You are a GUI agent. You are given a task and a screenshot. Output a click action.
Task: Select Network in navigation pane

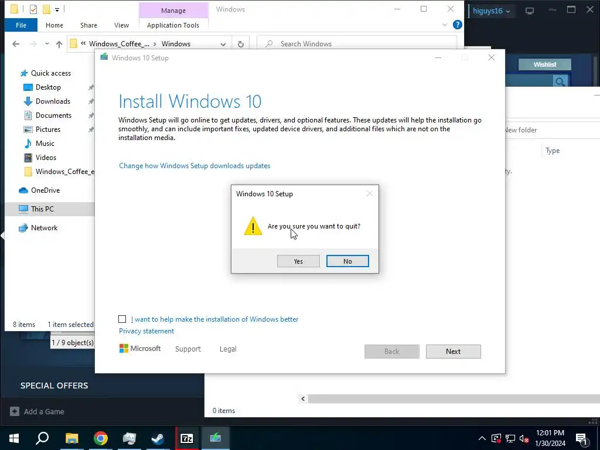44,228
